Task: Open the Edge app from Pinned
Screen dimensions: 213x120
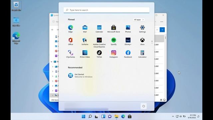Action: [70, 29]
